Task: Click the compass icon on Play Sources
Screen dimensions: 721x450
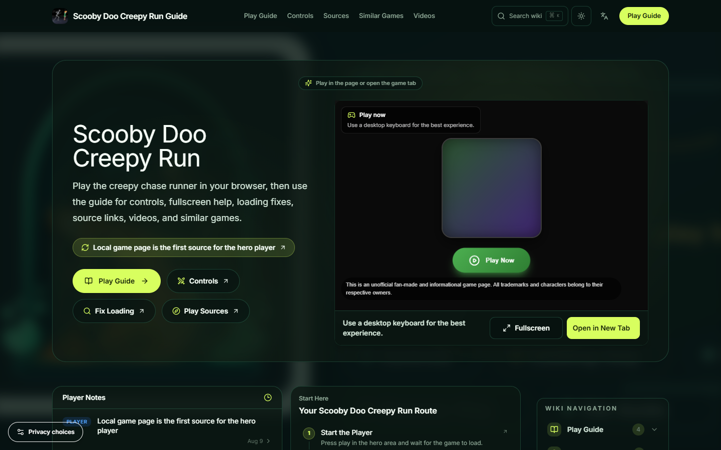Action: [176, 311]
